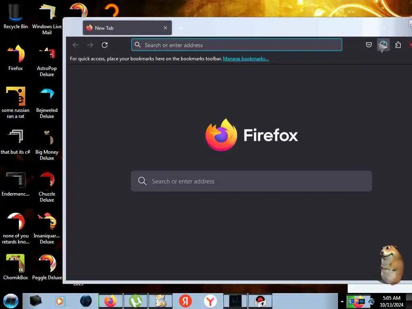Open uTorrent from the taskbar
This screenshot has height=309, width=412.
pyautogui.click(x=135, y=301)
